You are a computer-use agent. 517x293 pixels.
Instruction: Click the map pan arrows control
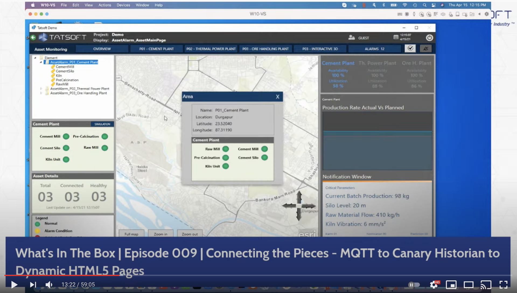tap(299, 206)
